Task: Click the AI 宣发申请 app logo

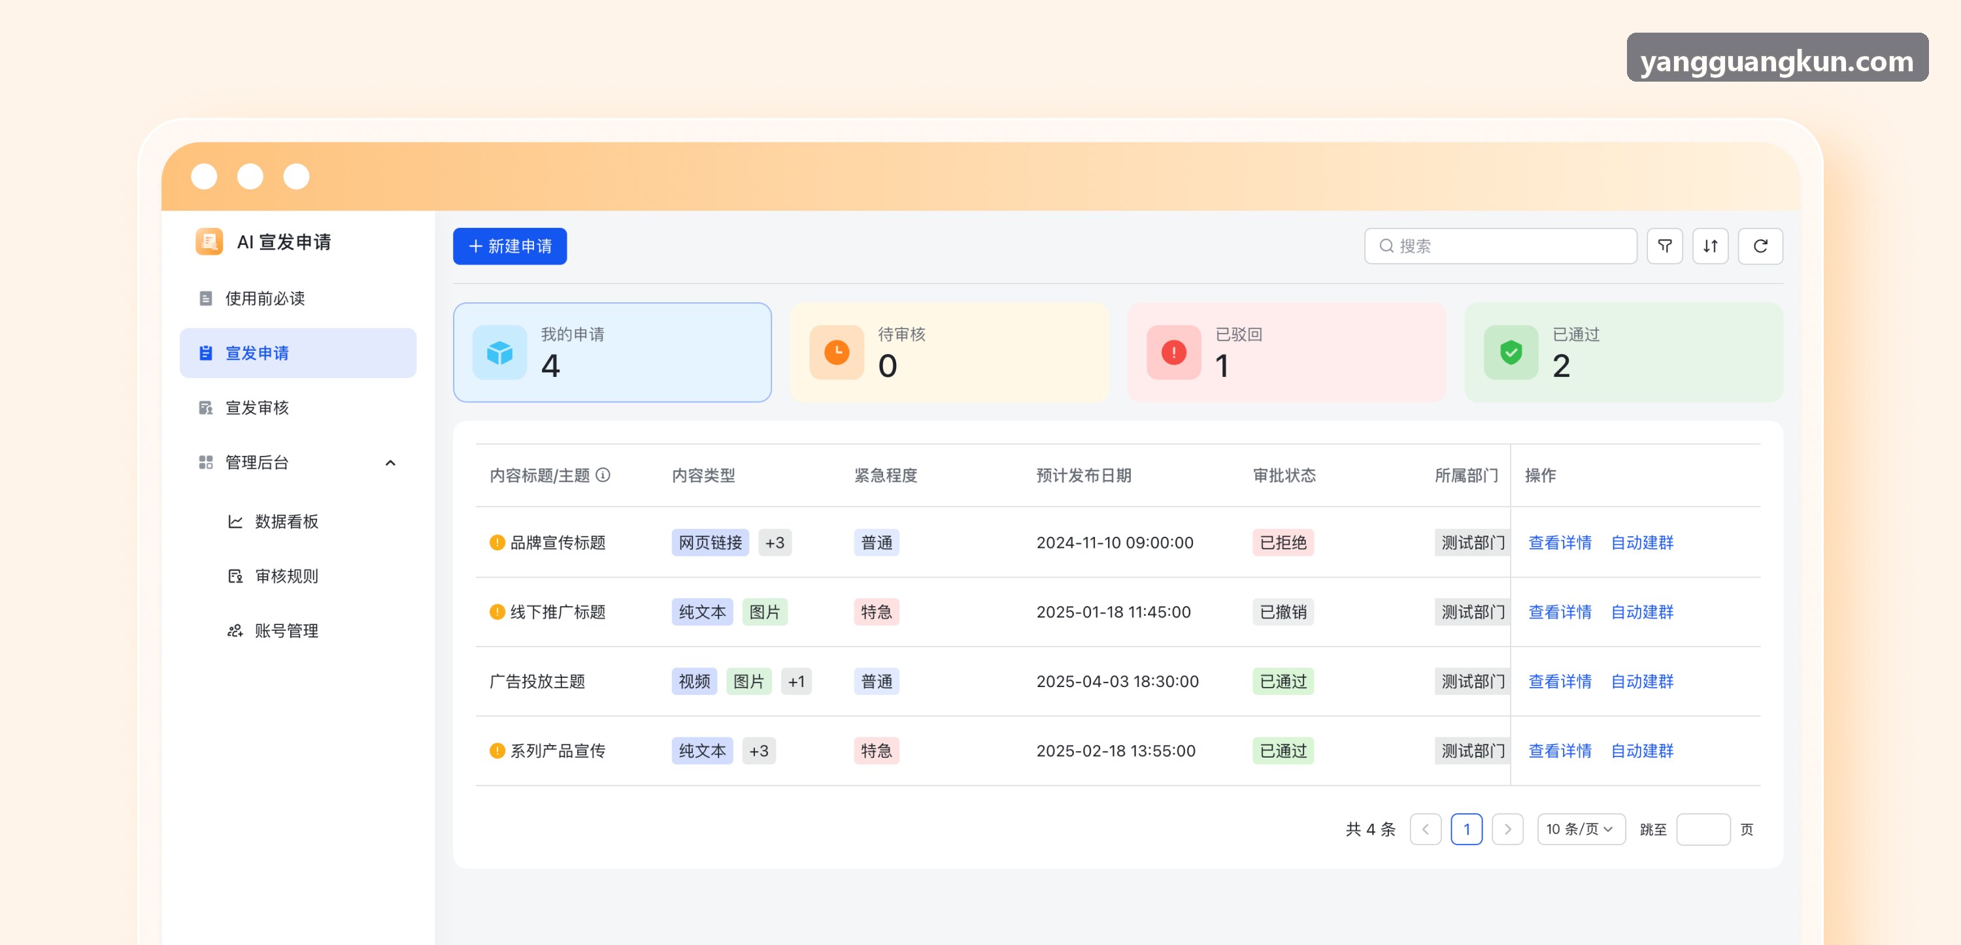Action: point(209,242)
